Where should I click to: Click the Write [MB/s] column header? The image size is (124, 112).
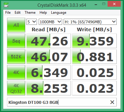point(94,29)
